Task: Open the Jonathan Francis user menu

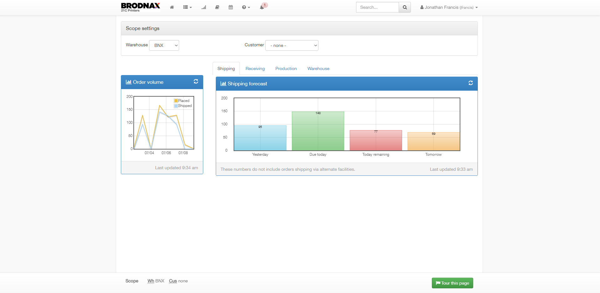Action: (x=449, y=7)
